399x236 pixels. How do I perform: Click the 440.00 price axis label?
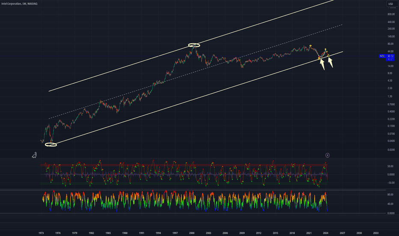tap(391, 22)
